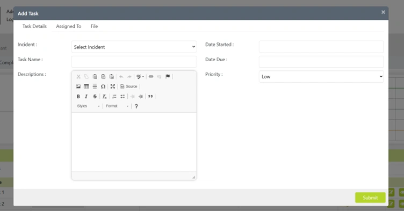This screenshot has width=404, height=211.
Task: Click the Paste icon in editor toolbar
Action: click(95, 77)
